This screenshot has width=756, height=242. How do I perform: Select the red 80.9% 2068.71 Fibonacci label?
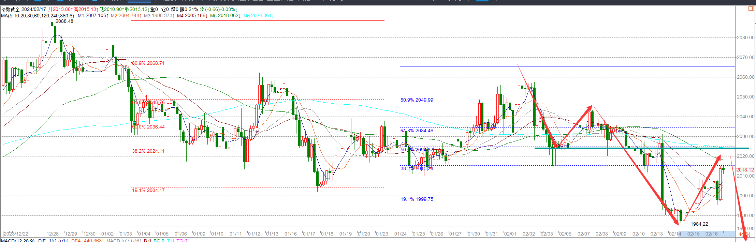[148, 63]
